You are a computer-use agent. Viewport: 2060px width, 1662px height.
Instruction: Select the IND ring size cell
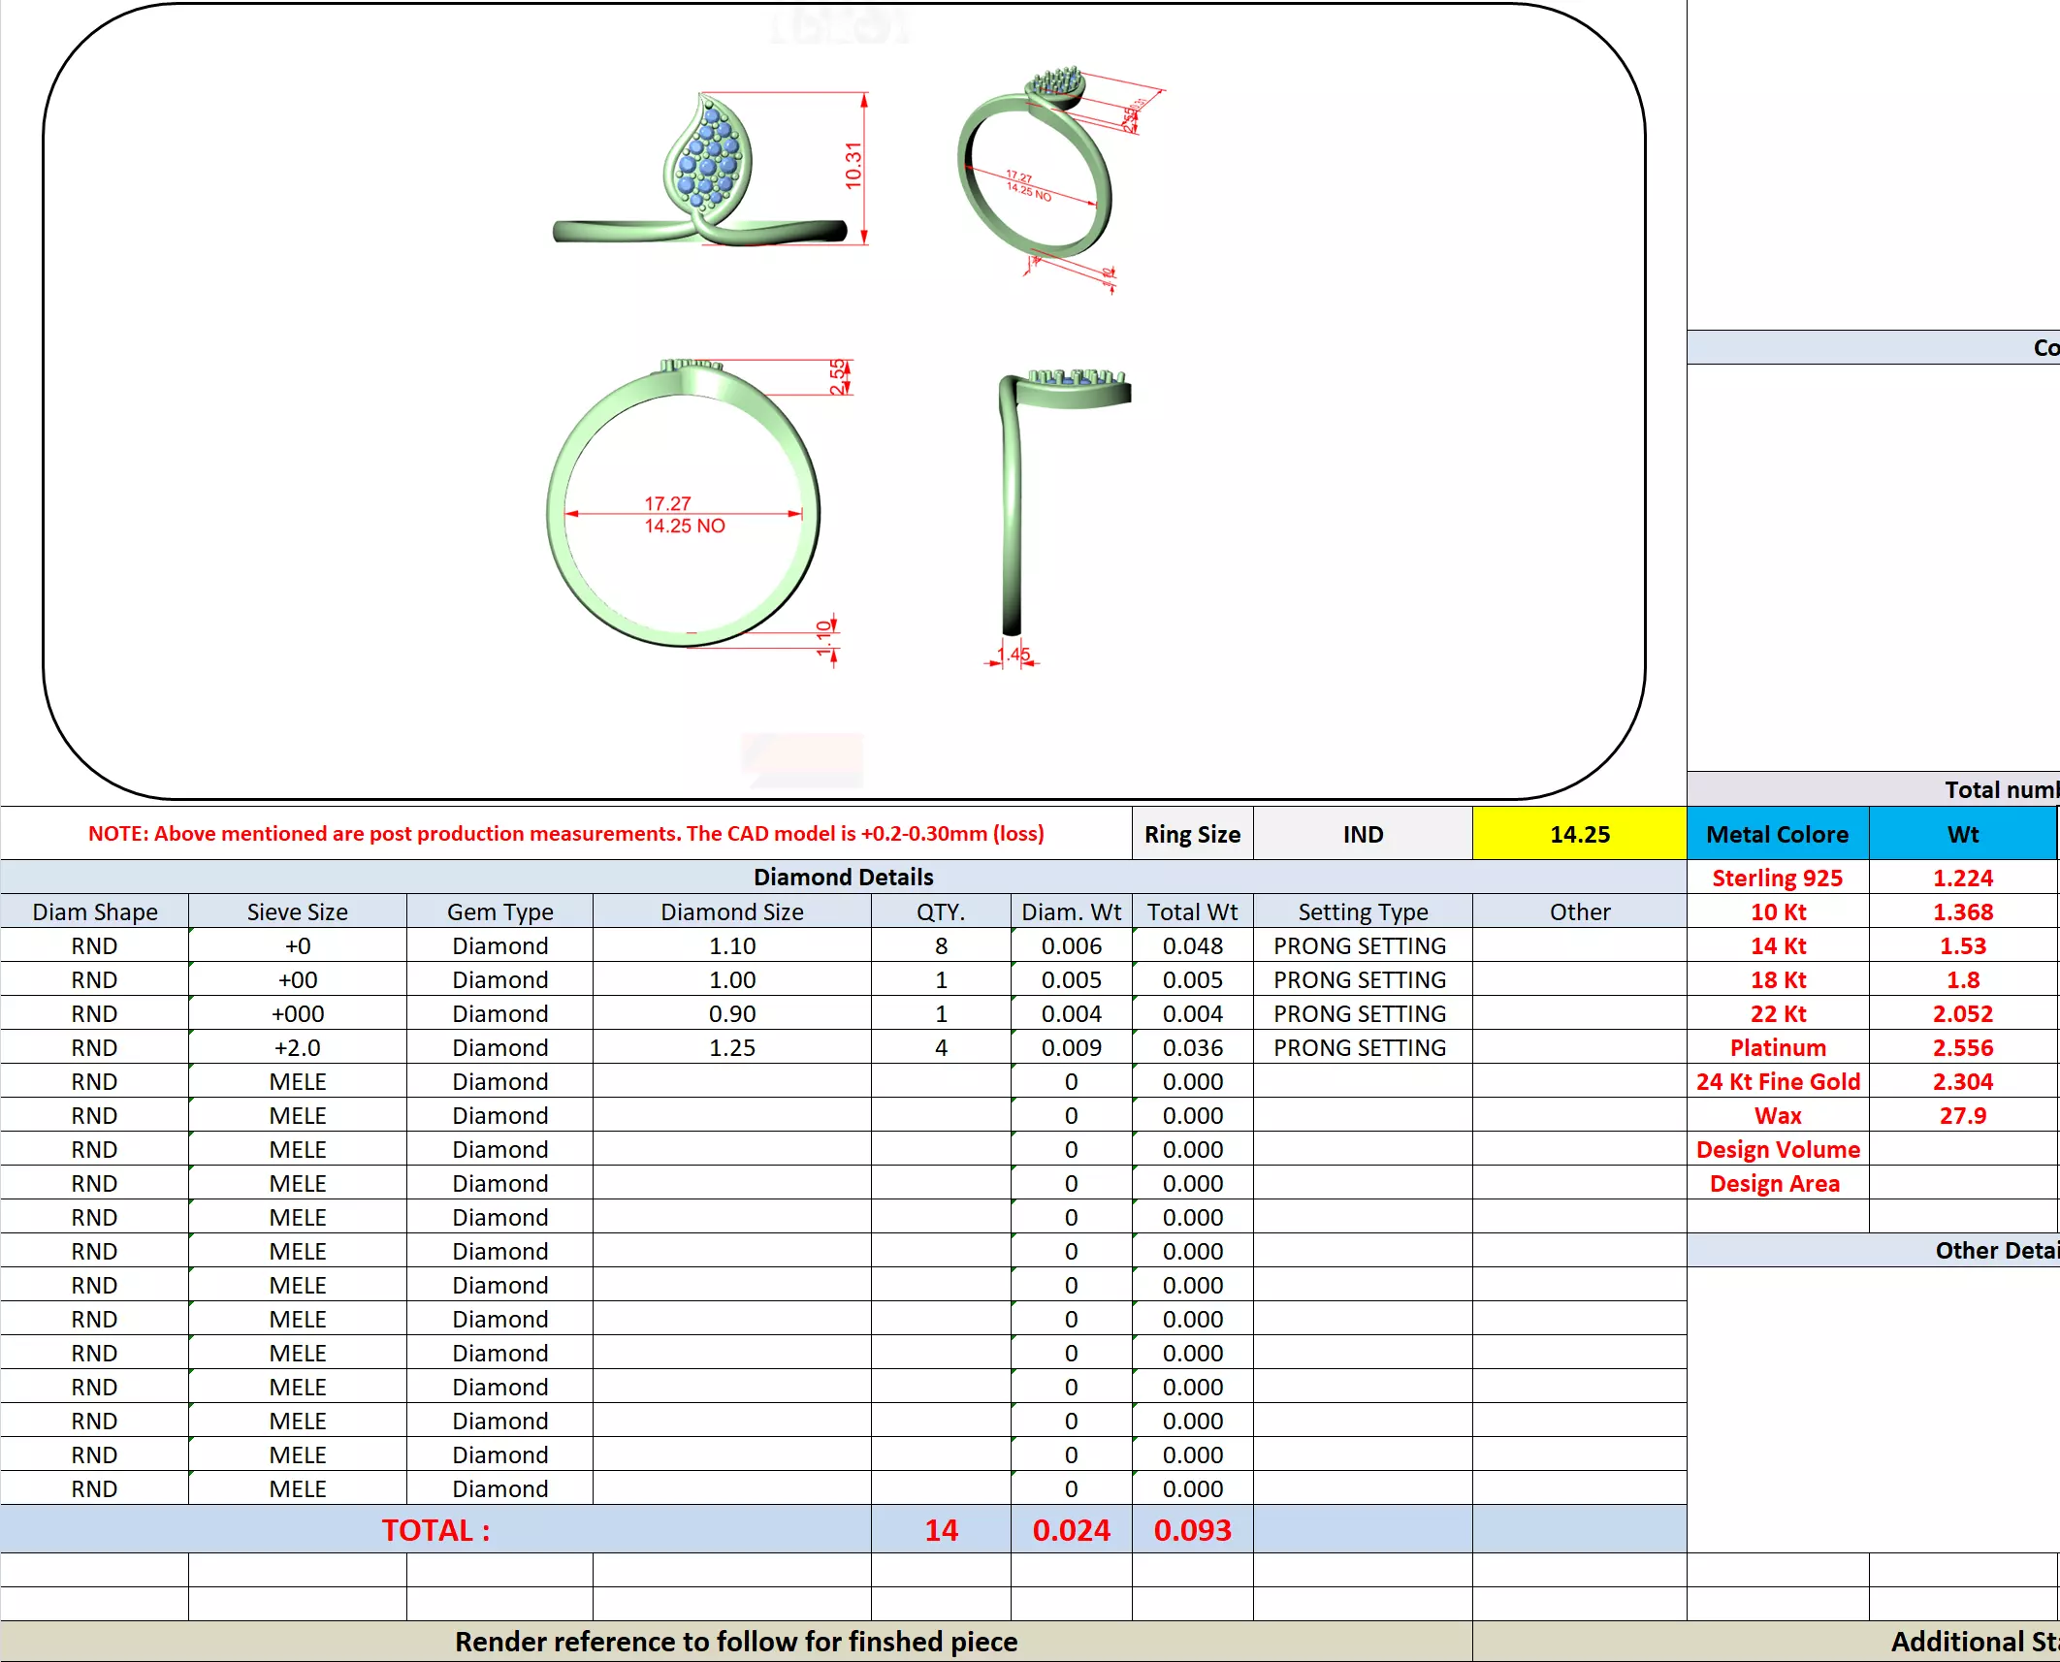(x=1363, y=834)
